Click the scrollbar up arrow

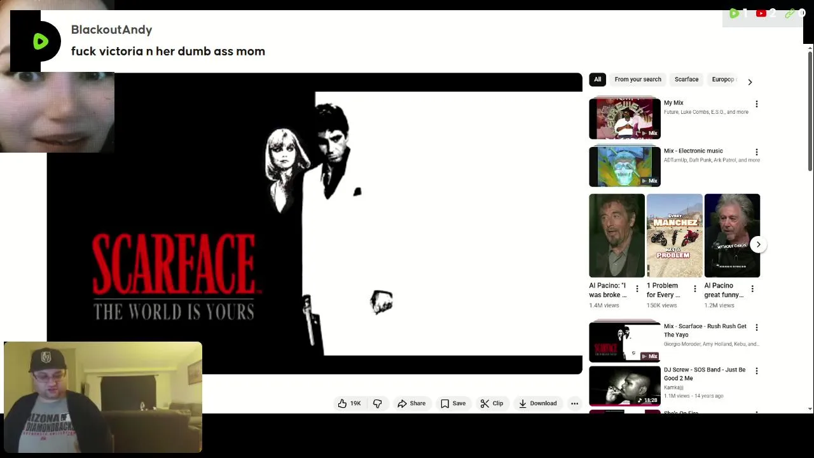coord(810,48)
